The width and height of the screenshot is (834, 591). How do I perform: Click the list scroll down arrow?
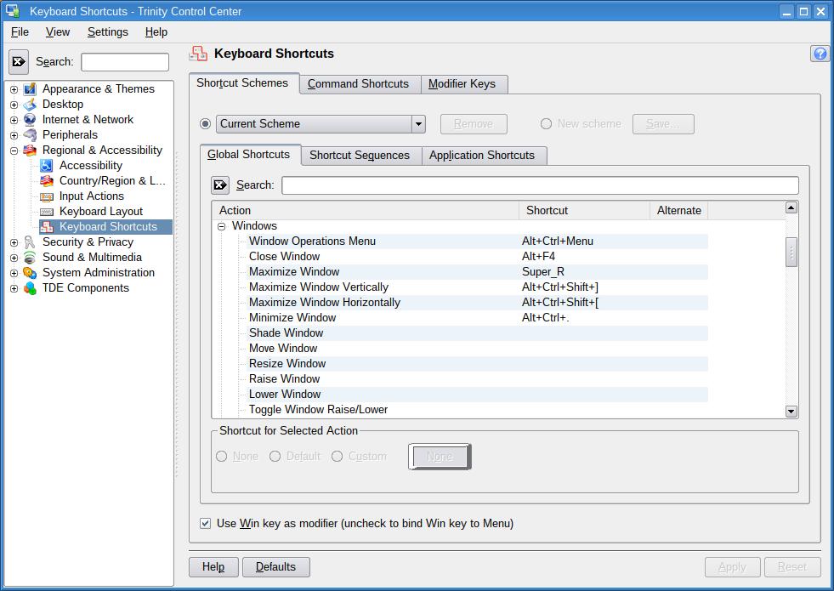[x=791, y=412]
